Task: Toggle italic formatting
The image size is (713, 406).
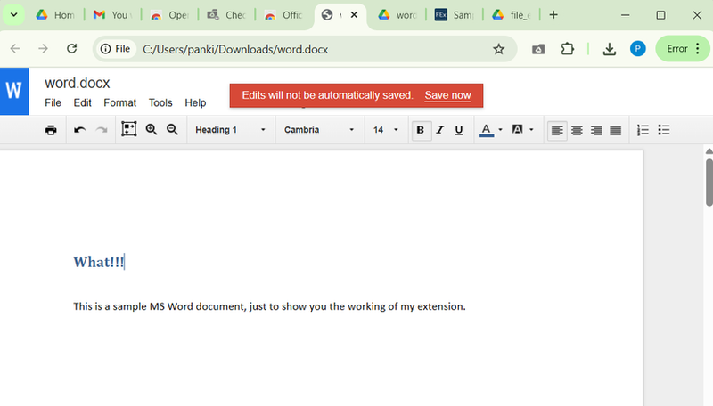Action: coord(439,130)
